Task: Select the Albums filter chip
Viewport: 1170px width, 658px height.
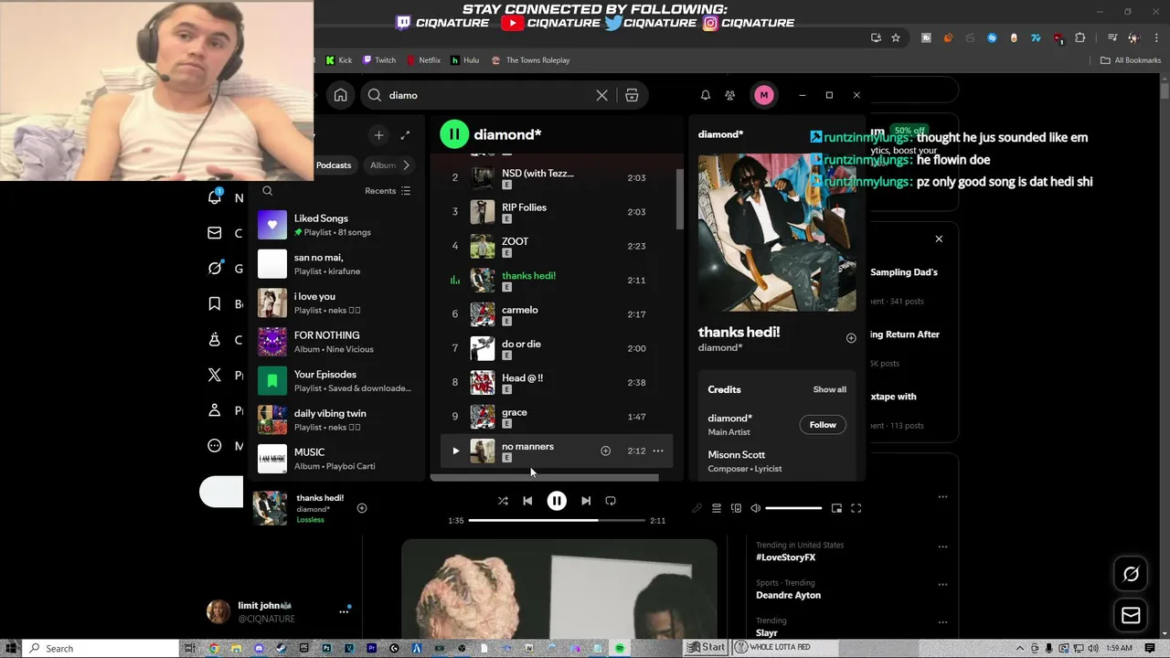Action: 383,165
